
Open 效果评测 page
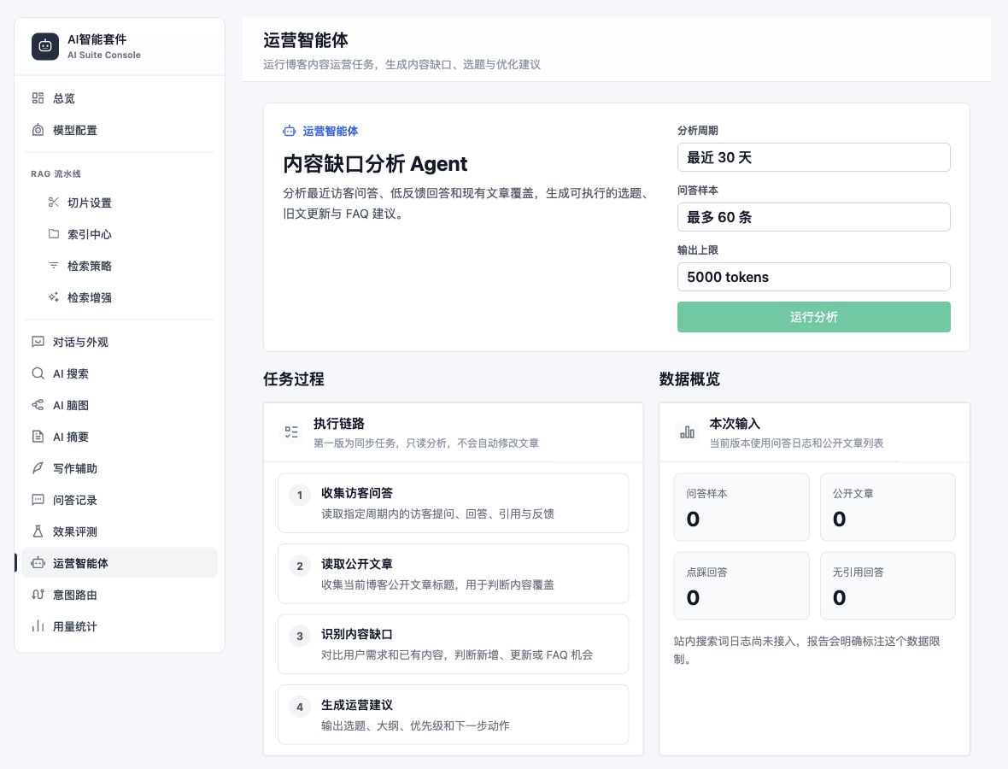120,531
